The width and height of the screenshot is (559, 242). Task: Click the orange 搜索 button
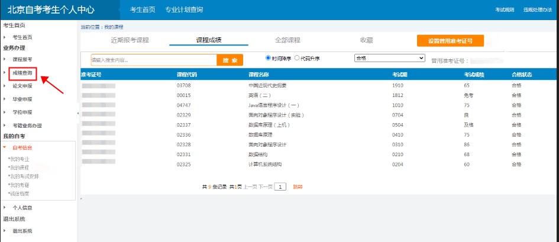pyautogui.click(x=230, y=60)
